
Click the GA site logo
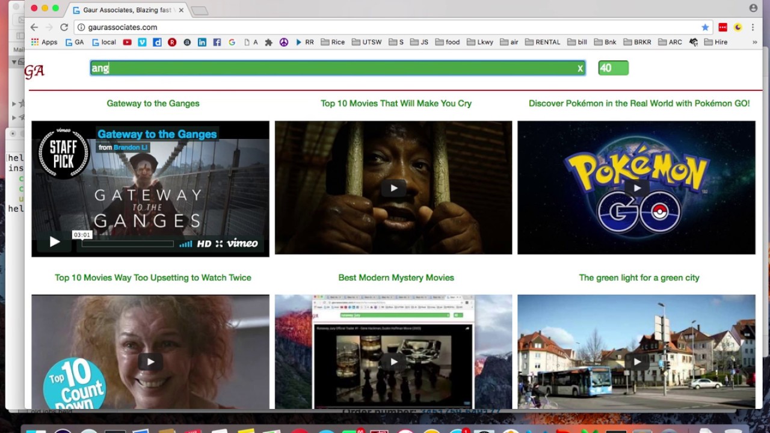click(x=34, y=71)
